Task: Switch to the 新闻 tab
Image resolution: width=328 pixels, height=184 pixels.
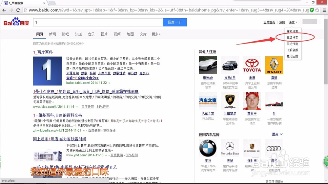Action: click(x=52, y=34)
